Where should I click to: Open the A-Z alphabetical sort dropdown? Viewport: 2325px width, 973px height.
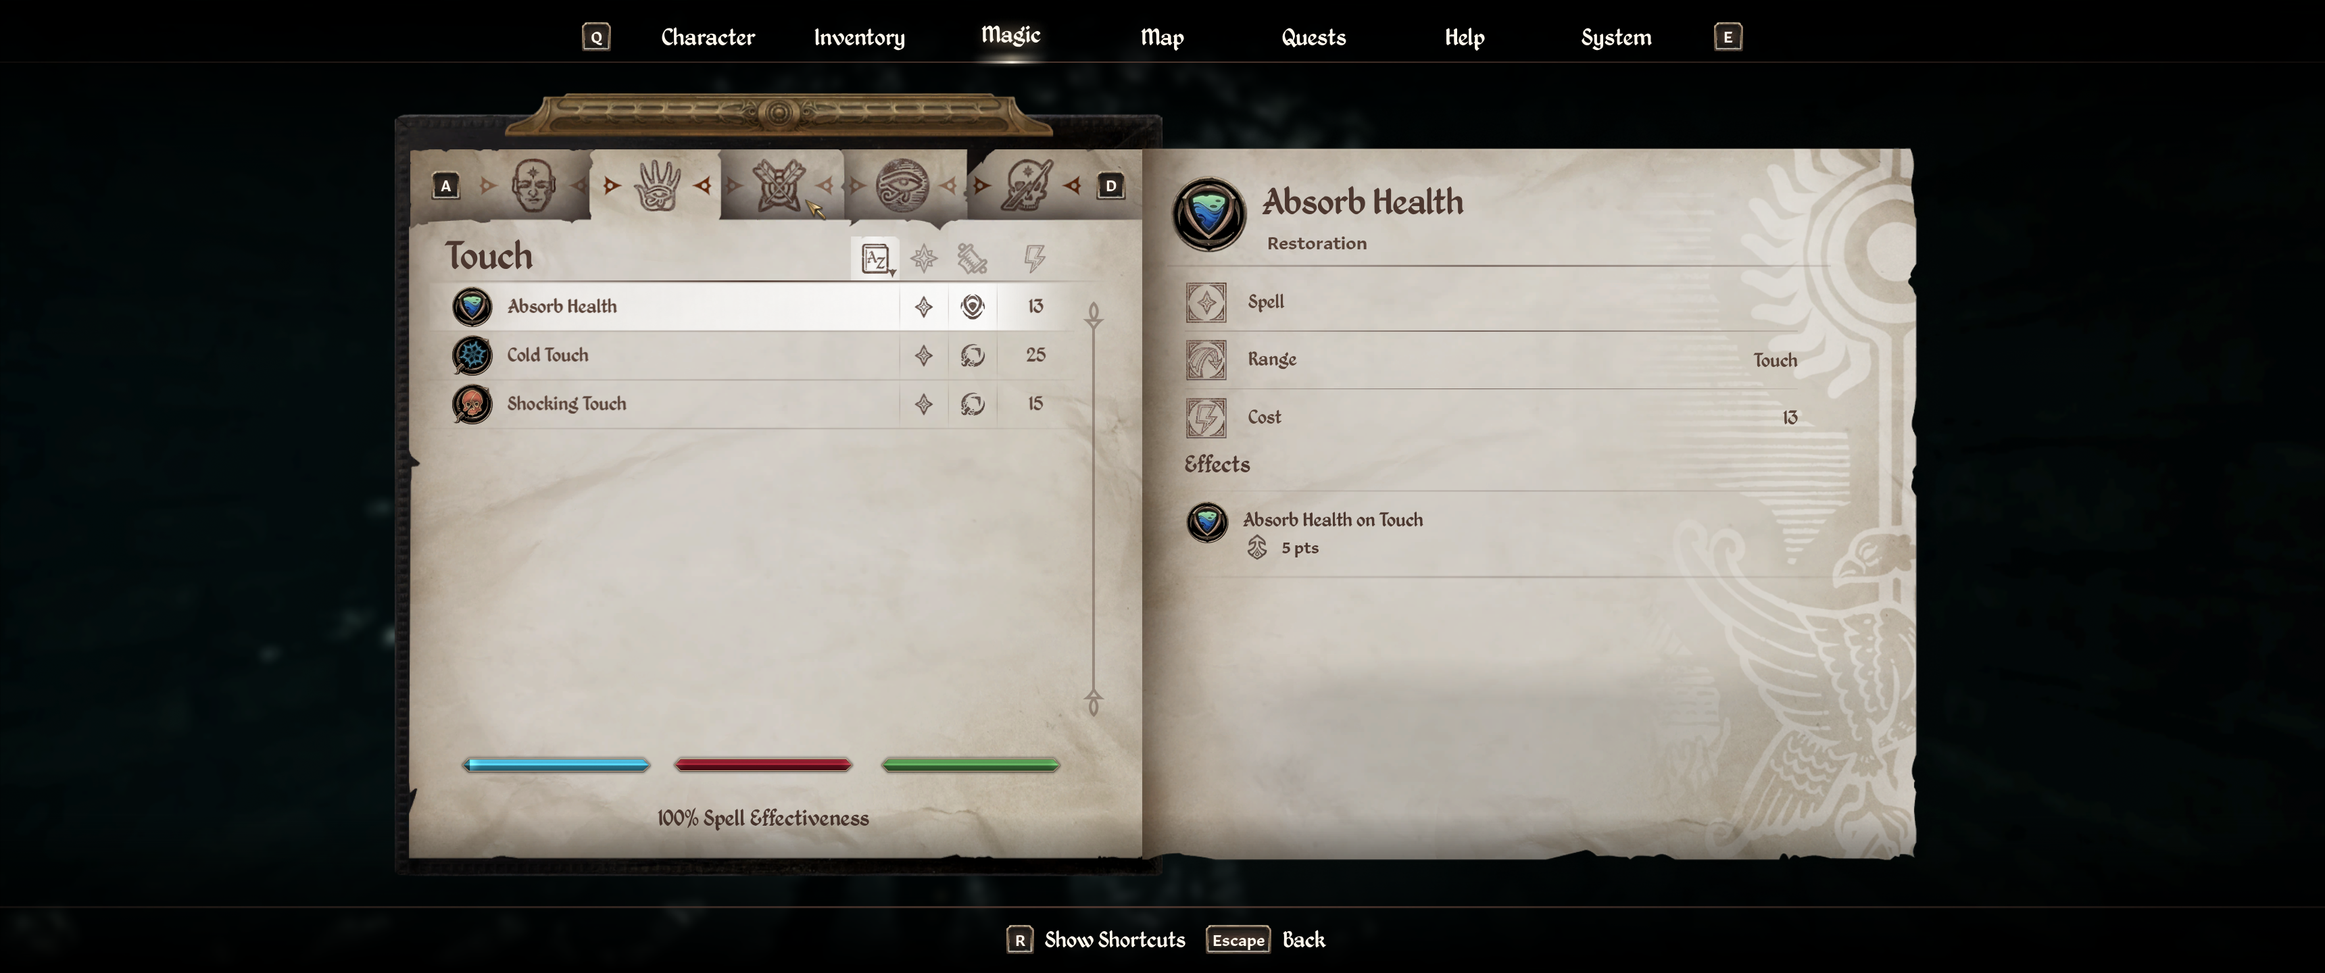tap(875, 259)
